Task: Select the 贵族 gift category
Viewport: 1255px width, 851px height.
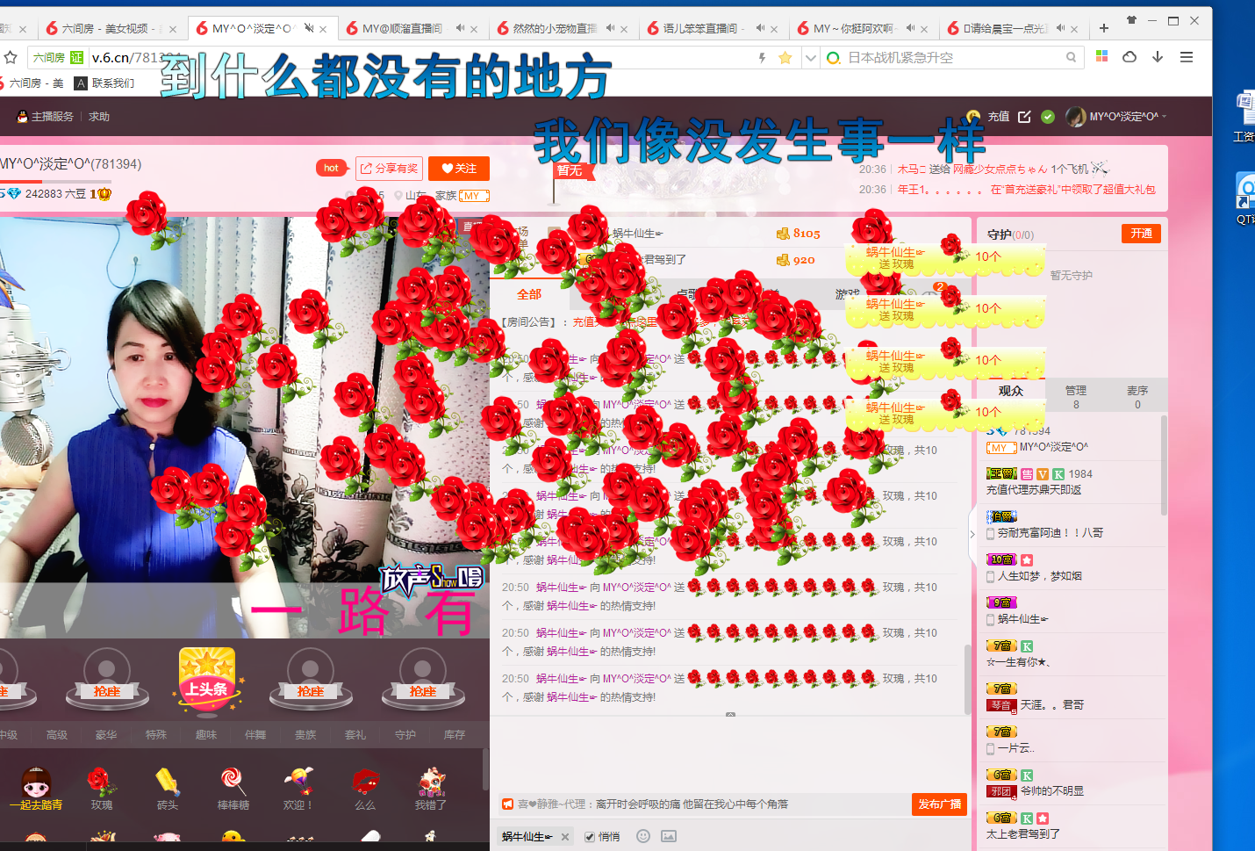Action: (305, 735)
